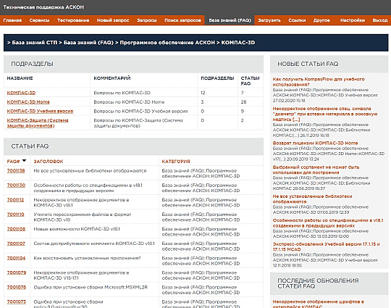Open the Главная menu item
Image resolution: width=391 pixels, height=308 pixels.
pyautogui.click(x=12, y=20)
